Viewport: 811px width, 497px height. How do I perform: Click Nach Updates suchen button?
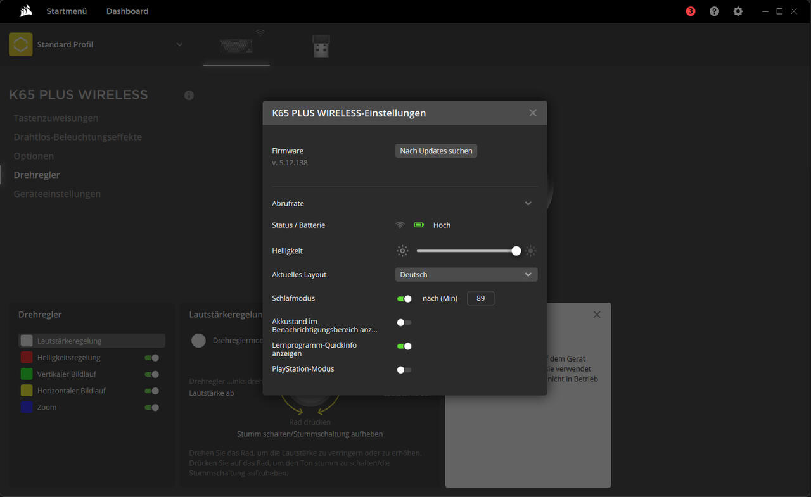[x=436, y=151]
